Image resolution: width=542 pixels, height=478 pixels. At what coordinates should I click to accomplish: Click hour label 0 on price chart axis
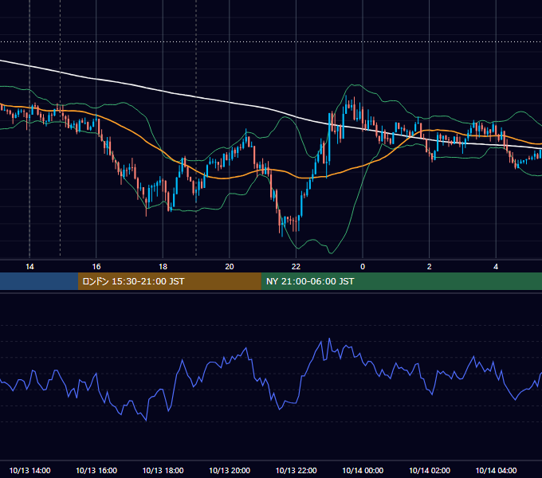point(363,267)
